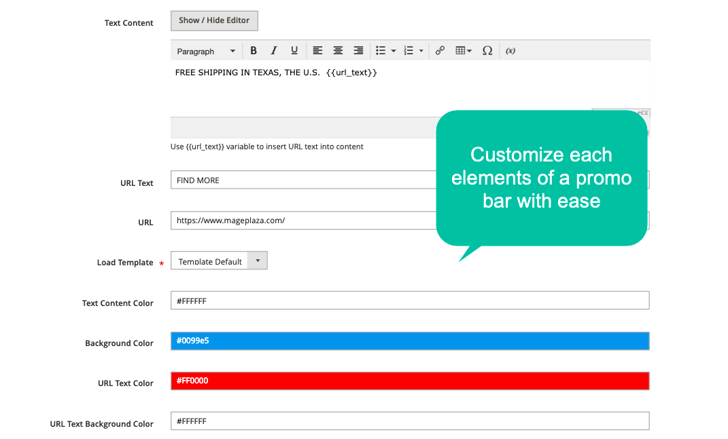Toggle the numbered list
Viewport: 728px width, 439px height.
(x=408, y=50)
